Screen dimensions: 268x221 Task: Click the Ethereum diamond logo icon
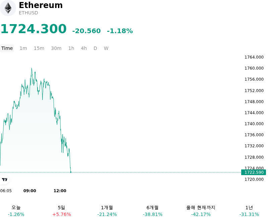point(8,8)
